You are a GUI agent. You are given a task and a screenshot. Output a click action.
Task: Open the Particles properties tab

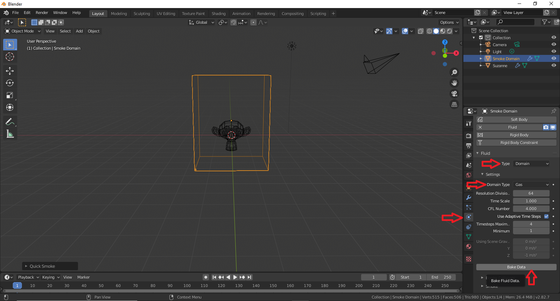(469, 207)
